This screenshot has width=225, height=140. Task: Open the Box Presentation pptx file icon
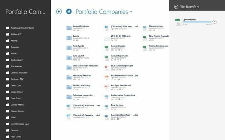106,77
